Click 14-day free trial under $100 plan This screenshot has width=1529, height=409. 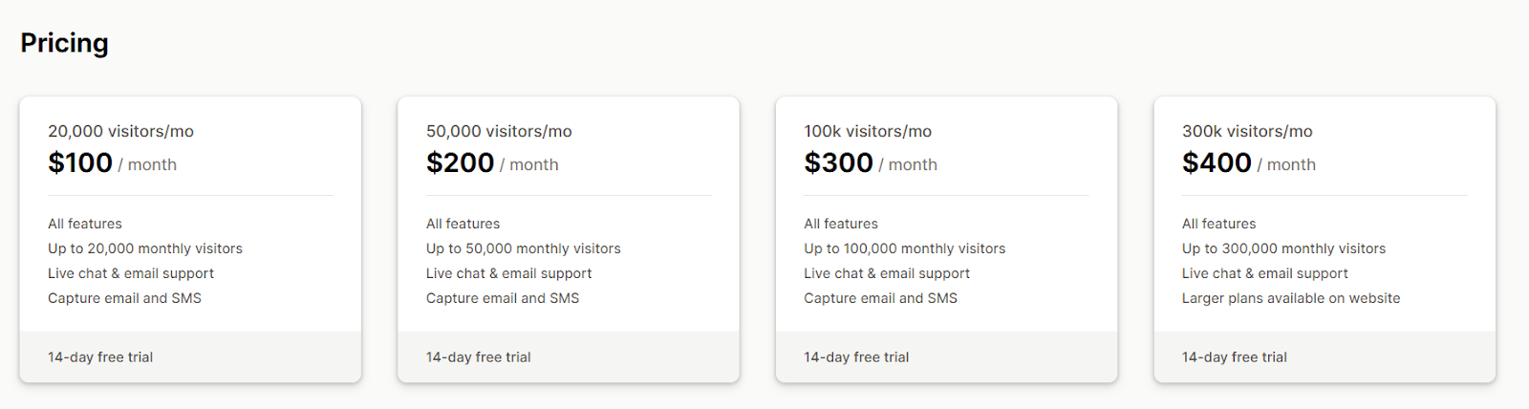(100, 357)
